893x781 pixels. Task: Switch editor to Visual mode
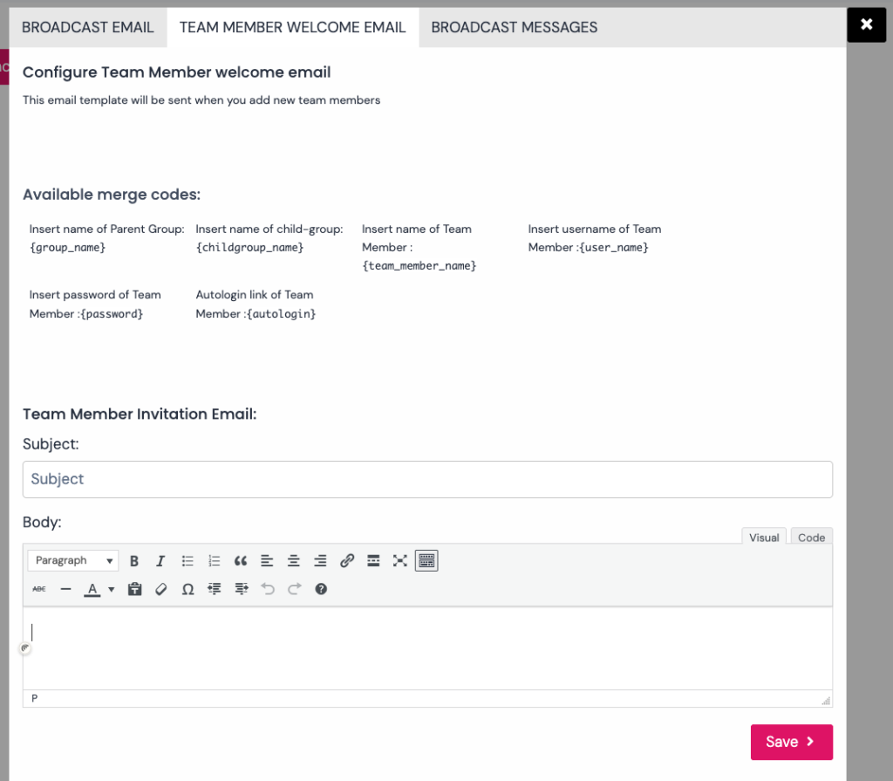pyautogui.click(x=764, y=537)
